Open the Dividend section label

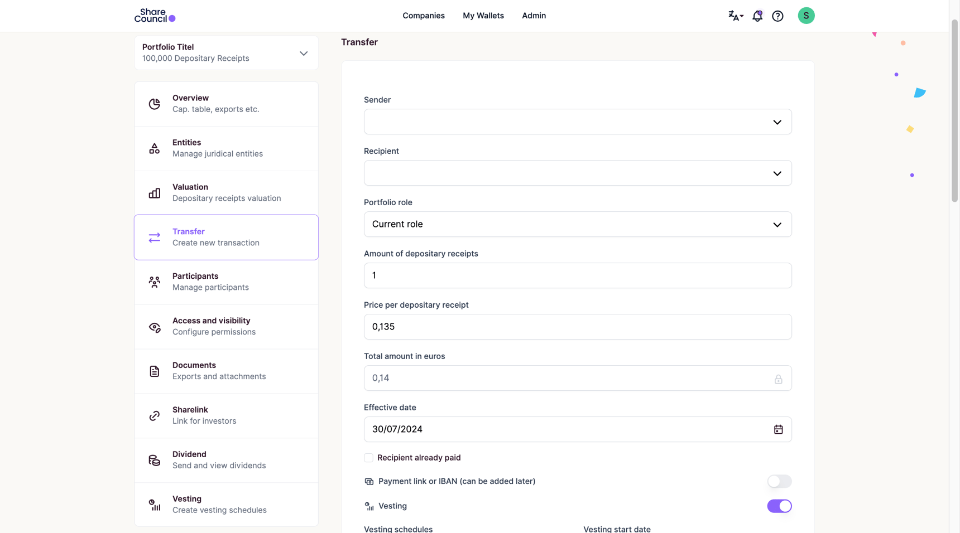click(x=189, y=454)
